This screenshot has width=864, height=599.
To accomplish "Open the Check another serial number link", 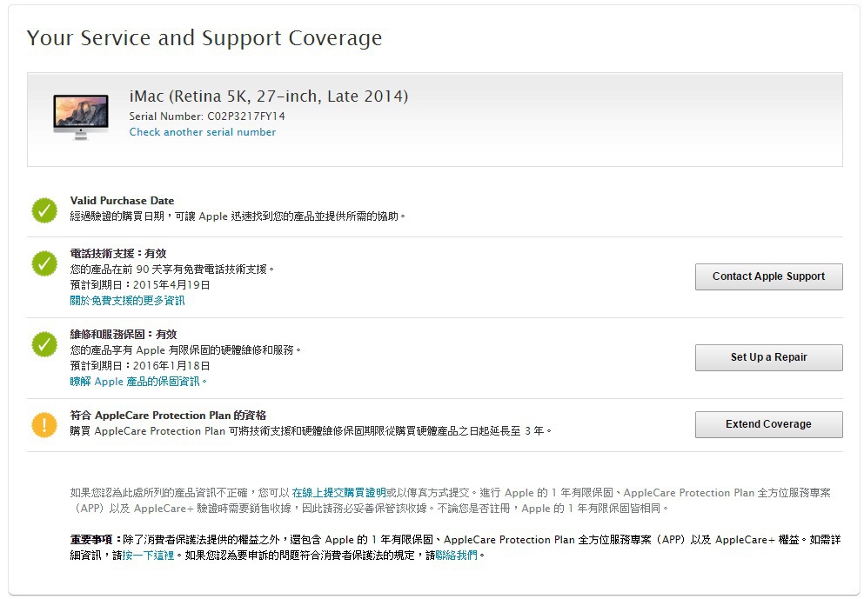I will point(202,132).
